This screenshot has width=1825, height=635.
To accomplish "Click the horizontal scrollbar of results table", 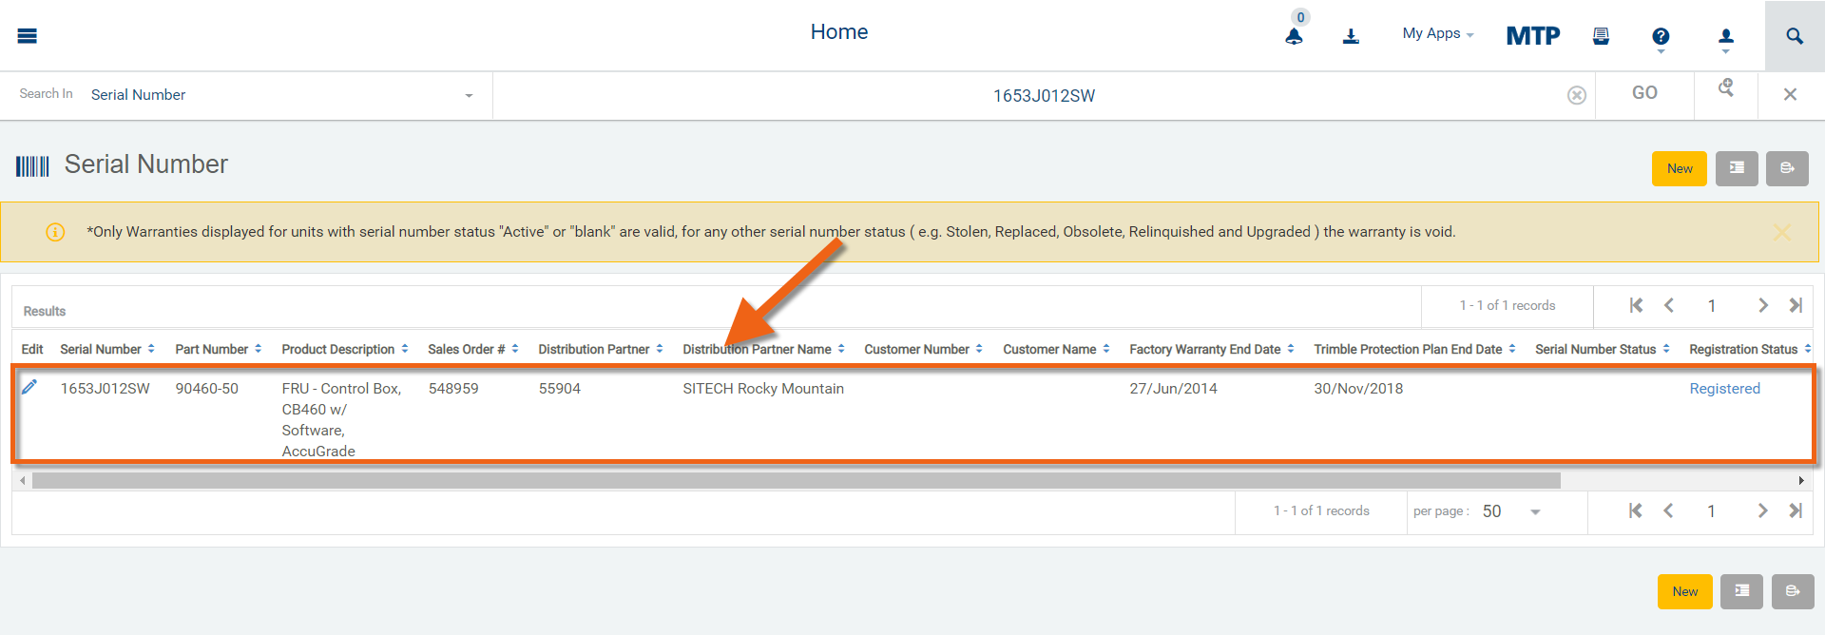I will pyautogui.click(x=796, y=481).
